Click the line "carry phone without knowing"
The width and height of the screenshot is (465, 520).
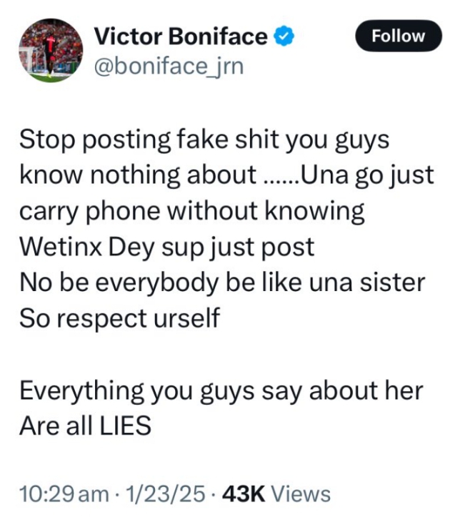[x=192, y=211]
